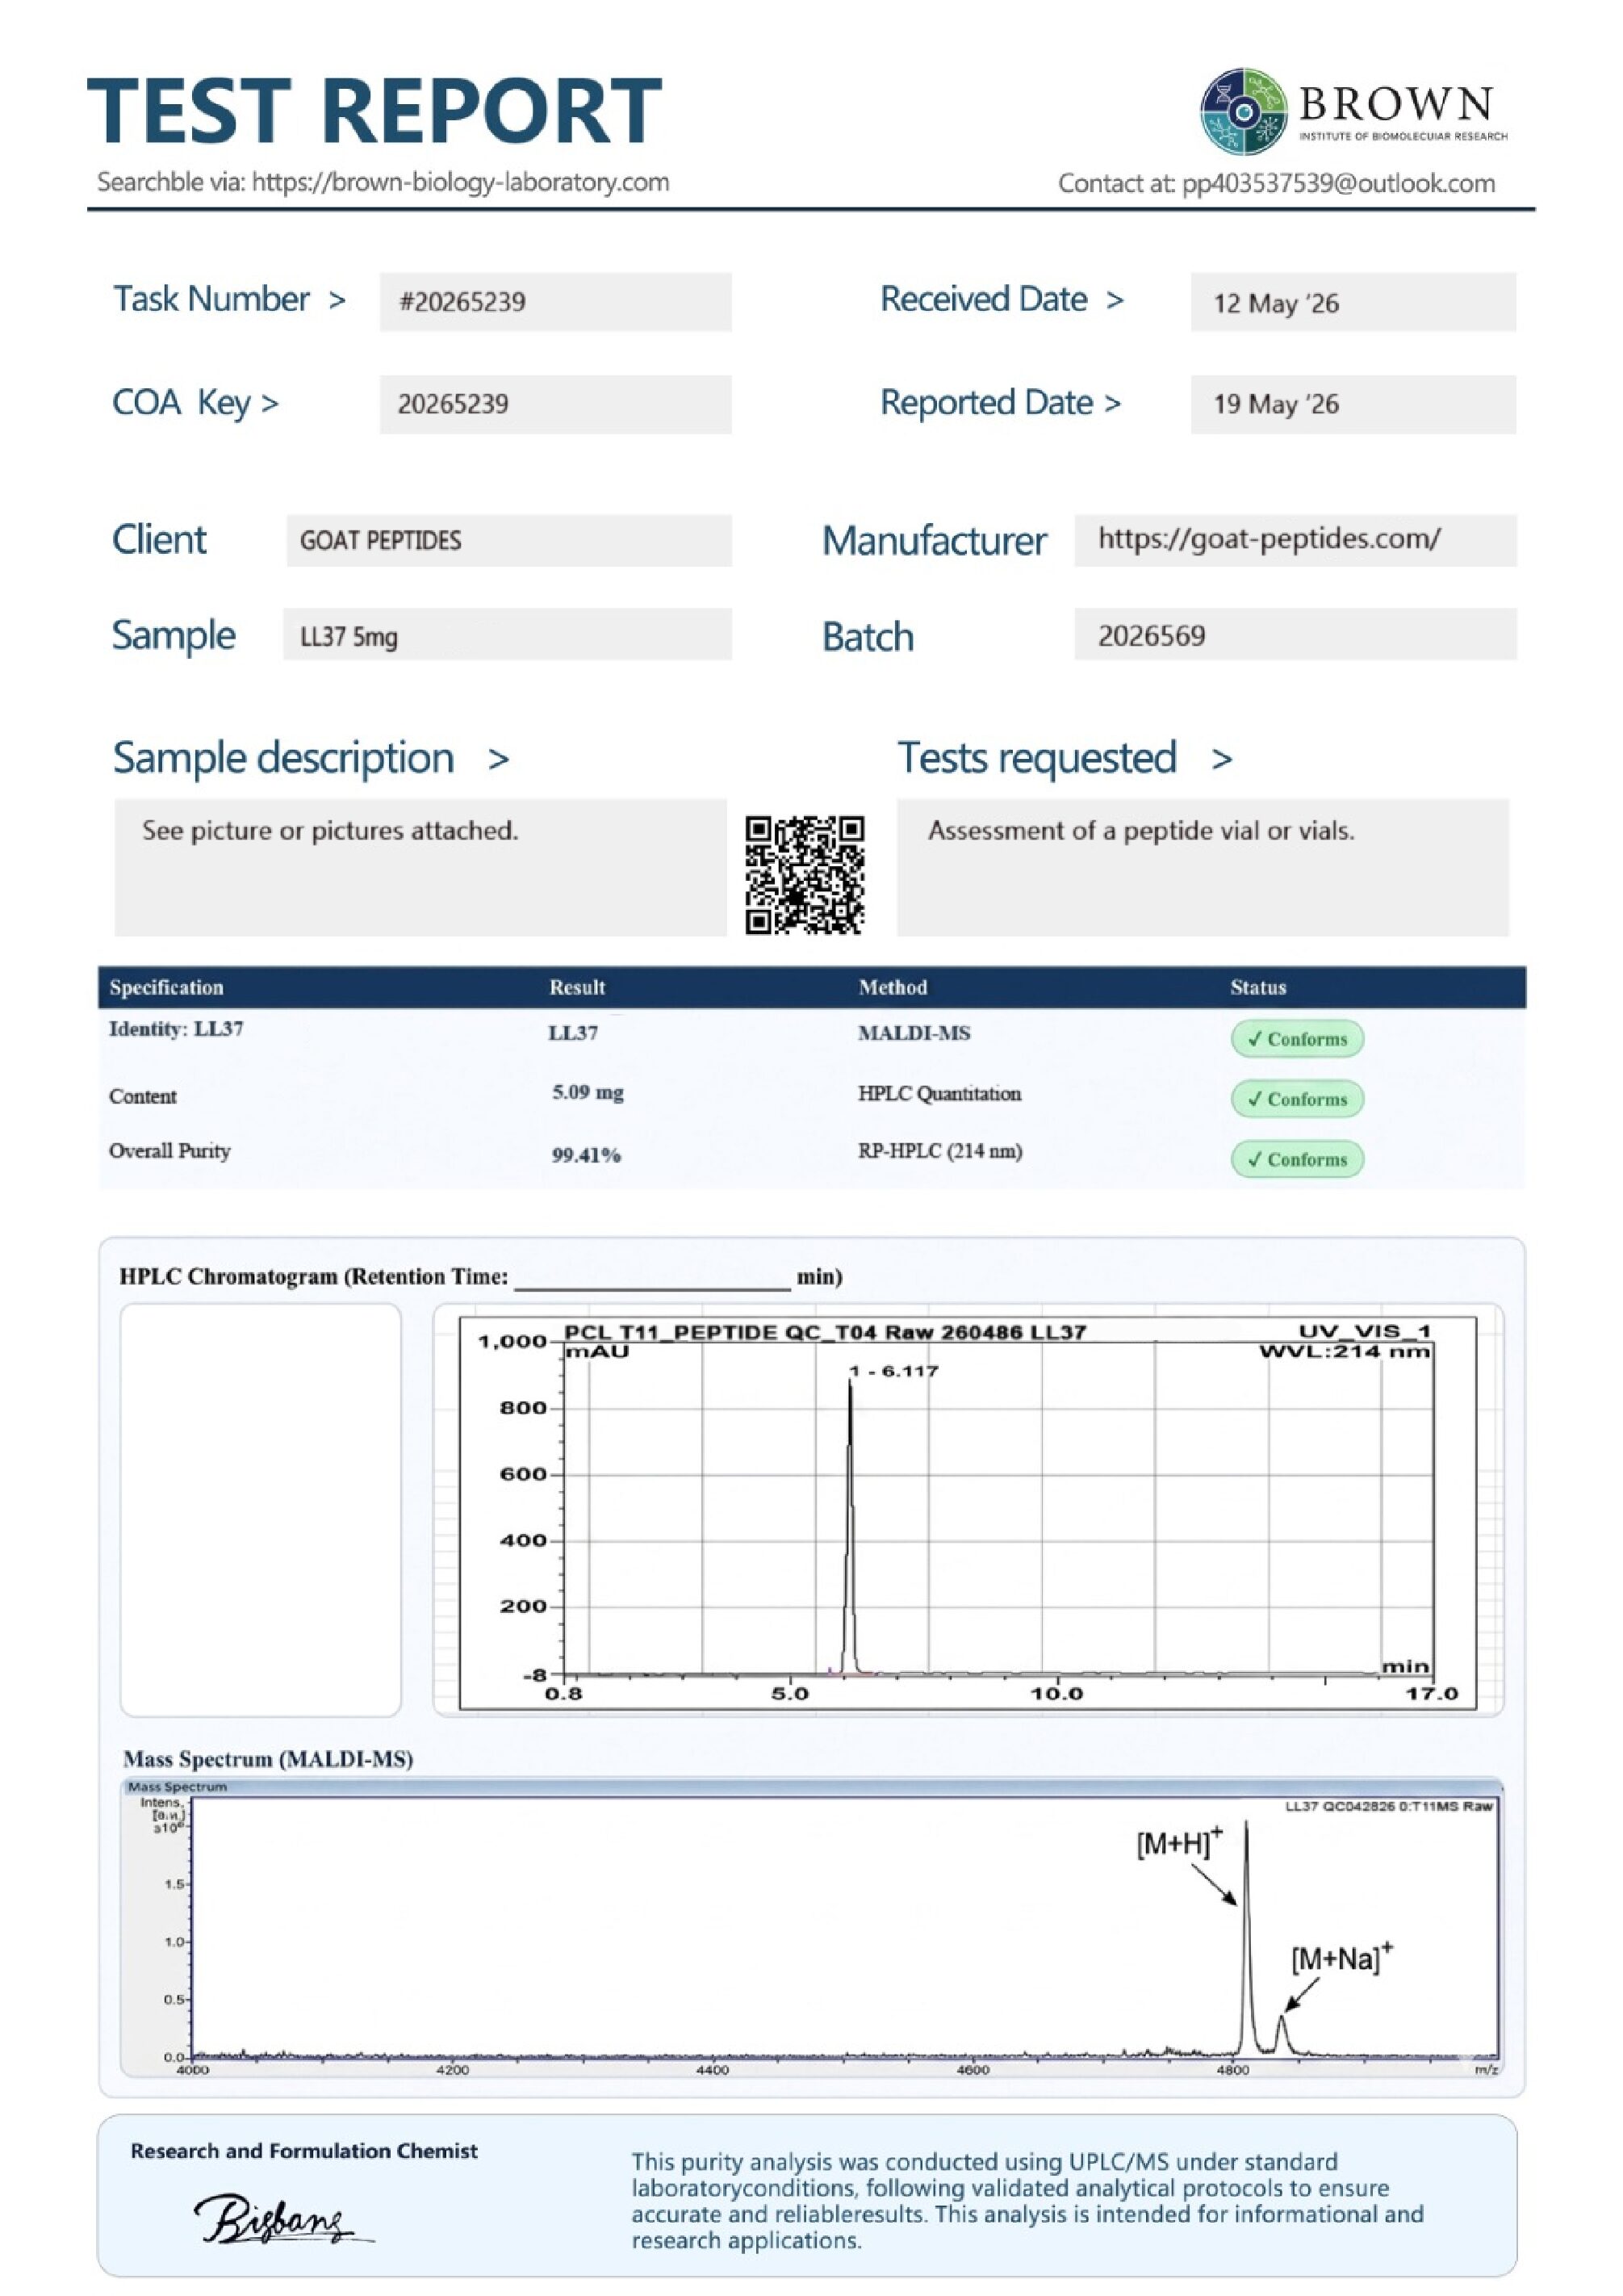This screenshot has height=2296, width=1623.
Task: Click the TEST REPORT title
Action: click(x=374, y=109)
